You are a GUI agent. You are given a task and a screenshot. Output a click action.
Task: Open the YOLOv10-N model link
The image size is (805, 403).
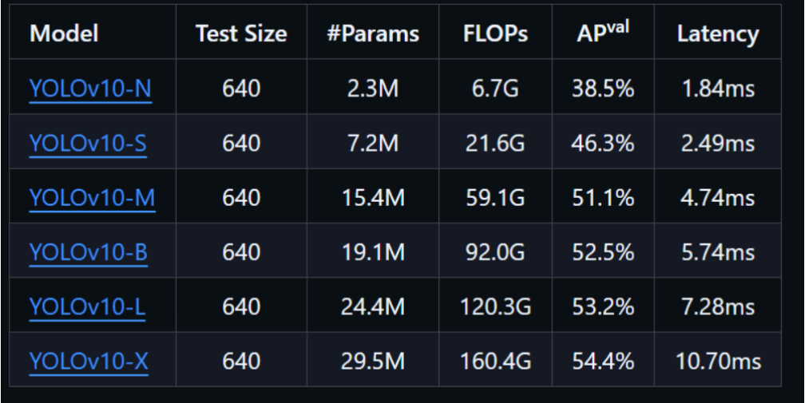click(89, 89)
